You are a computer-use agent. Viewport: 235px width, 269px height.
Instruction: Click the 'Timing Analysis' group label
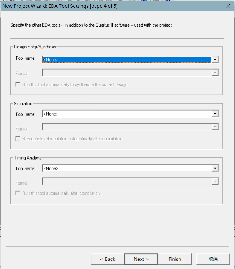28,158
